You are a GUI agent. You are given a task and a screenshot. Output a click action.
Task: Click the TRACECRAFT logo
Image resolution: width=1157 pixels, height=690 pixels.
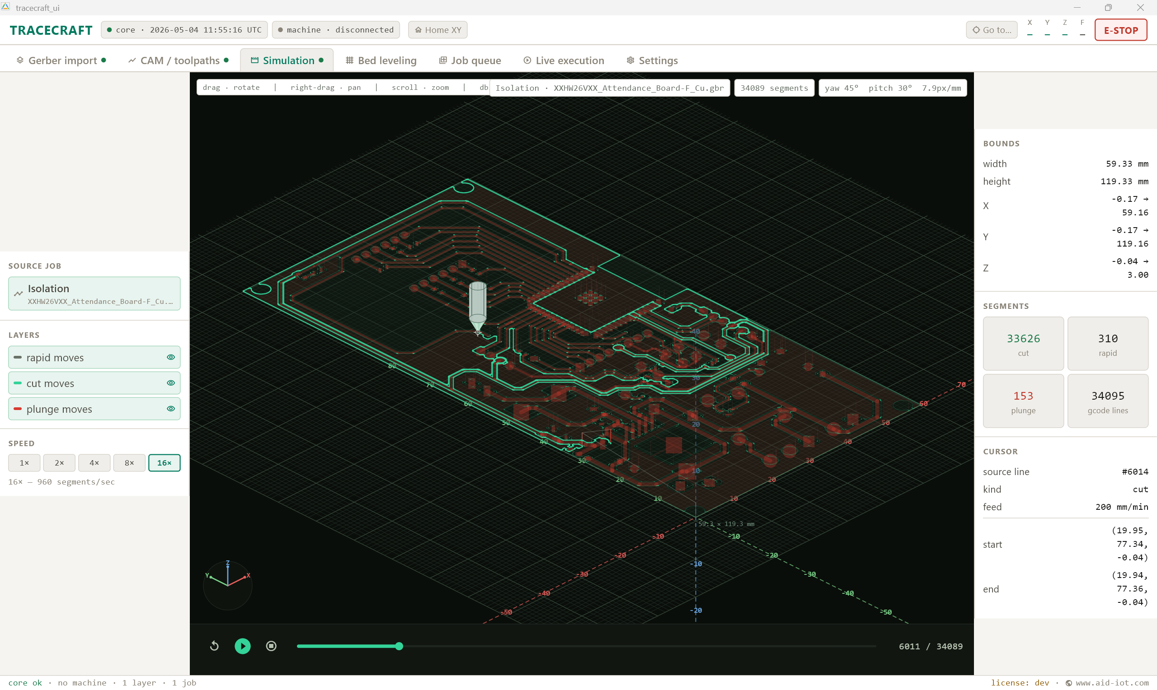pos(51,30)
